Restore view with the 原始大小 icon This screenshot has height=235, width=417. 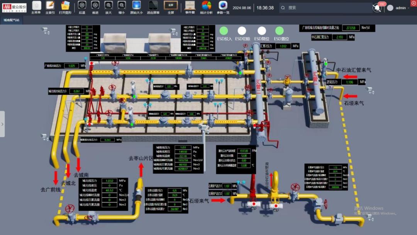tap(136, 5)
